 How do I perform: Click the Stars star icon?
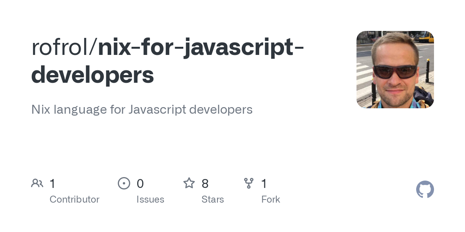pyautogui.click(x=189, y=183)
